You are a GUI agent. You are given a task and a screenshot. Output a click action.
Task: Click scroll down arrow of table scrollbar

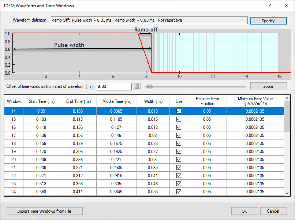pos(287,193)
